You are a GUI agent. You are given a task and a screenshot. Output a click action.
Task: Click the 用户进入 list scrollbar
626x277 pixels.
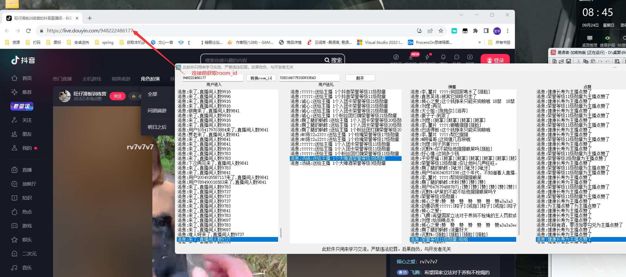(281, 233)
